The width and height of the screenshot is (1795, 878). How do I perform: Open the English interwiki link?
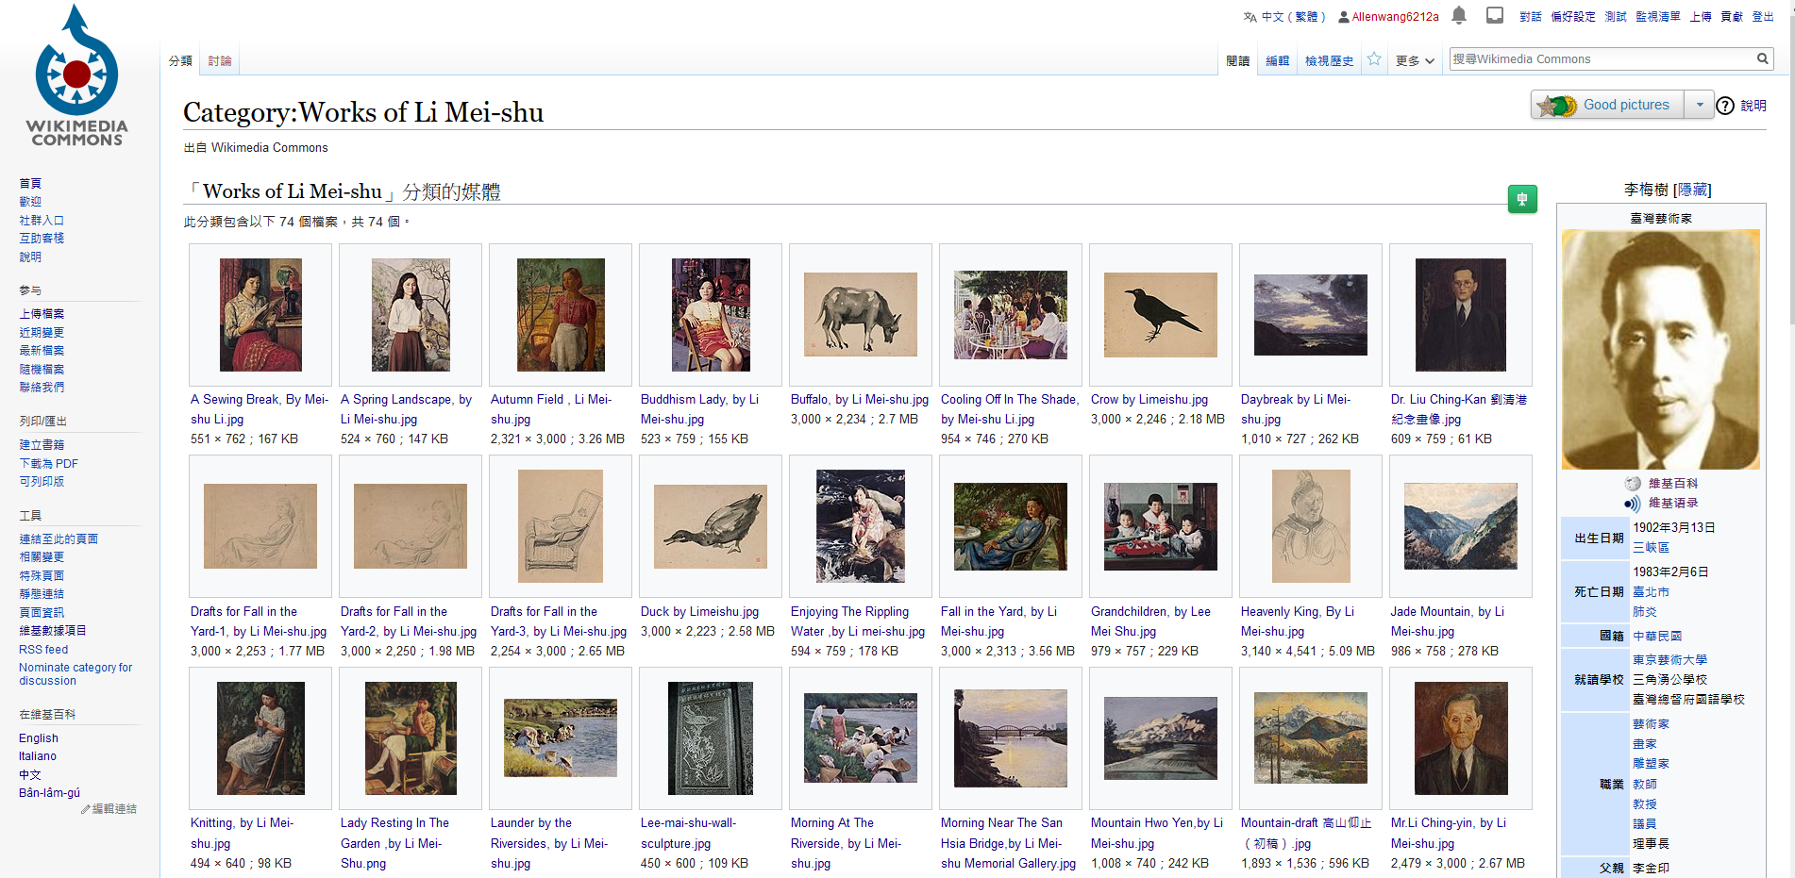tap(39, 738)
